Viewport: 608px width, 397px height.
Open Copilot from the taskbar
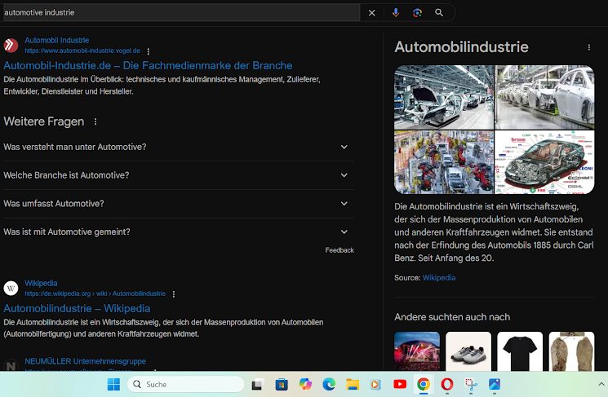point(305,384)
